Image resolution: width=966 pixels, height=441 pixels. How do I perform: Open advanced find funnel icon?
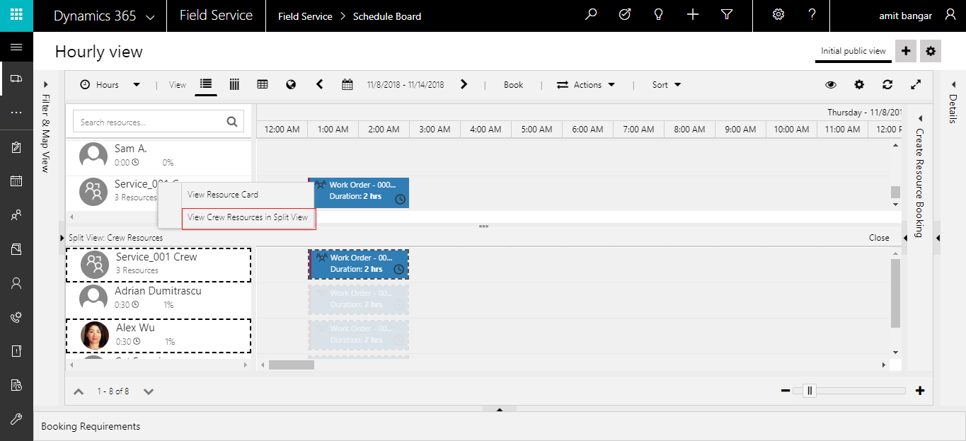[x=727, y=15]
